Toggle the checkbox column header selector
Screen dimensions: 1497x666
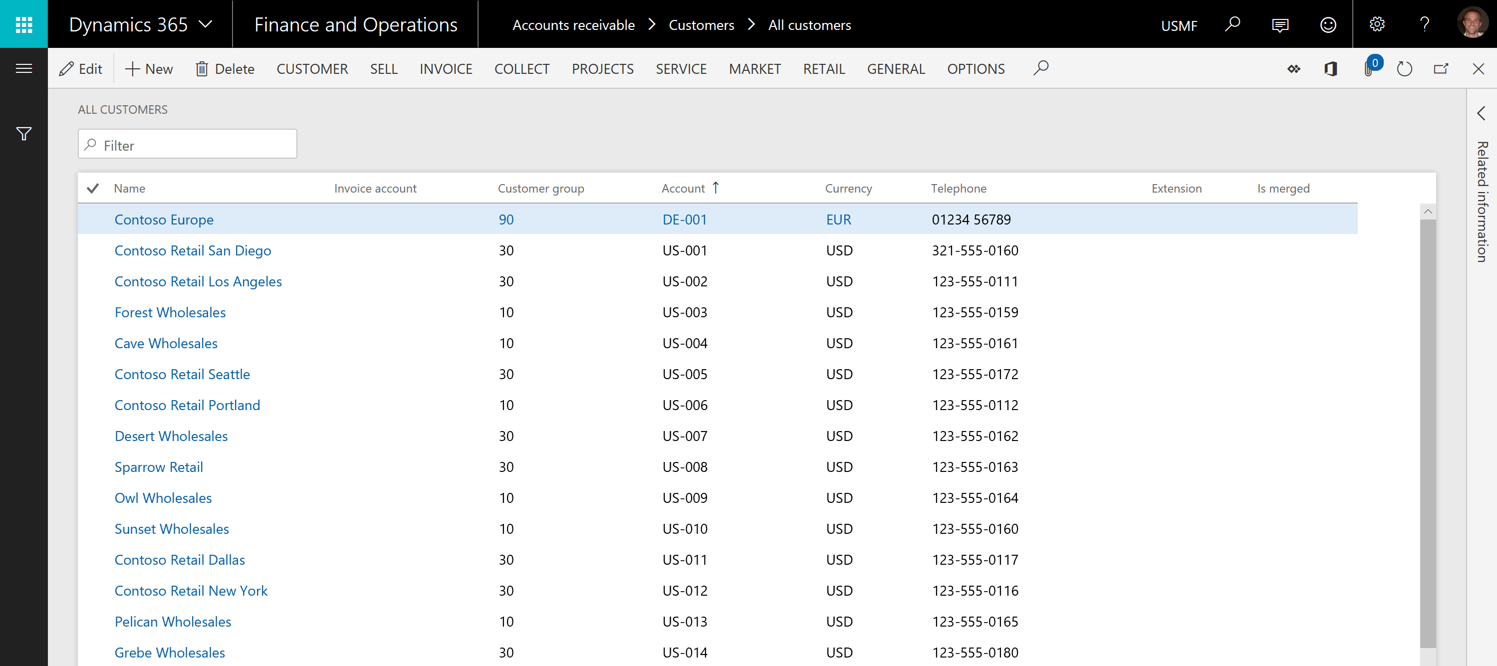[x=93, y=188]
